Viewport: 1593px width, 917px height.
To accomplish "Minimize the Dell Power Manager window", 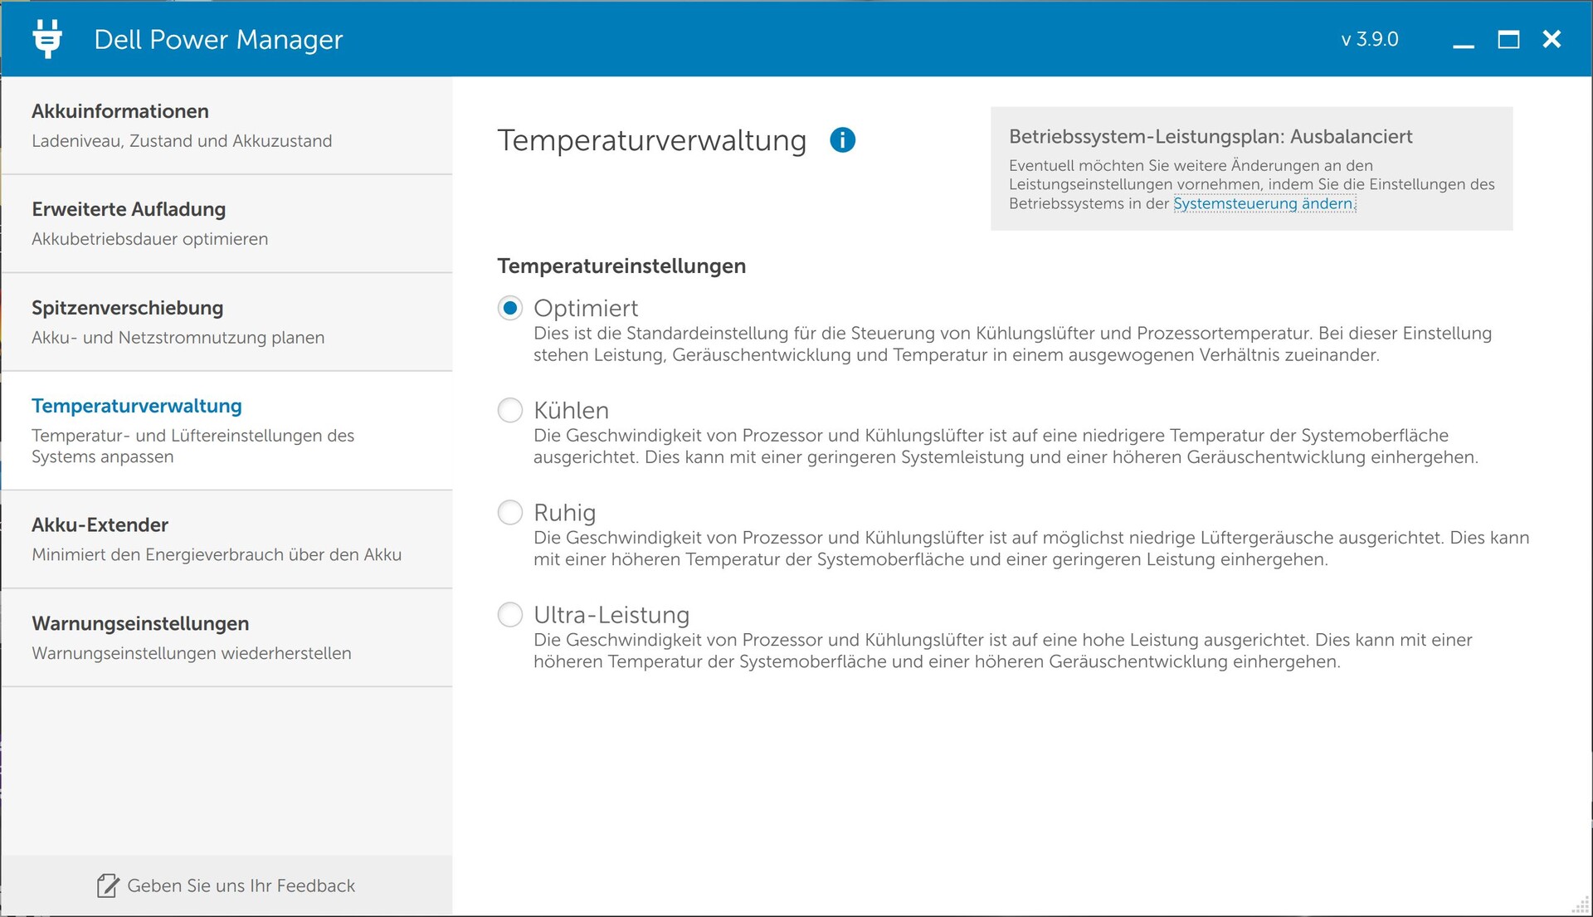I will click(1464, 40).
